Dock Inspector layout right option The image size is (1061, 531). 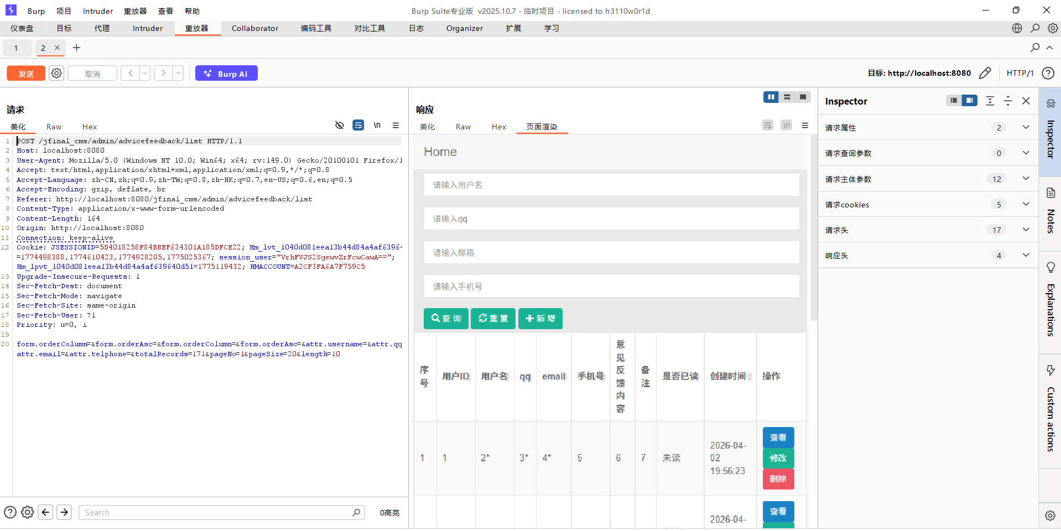(970, 101)
